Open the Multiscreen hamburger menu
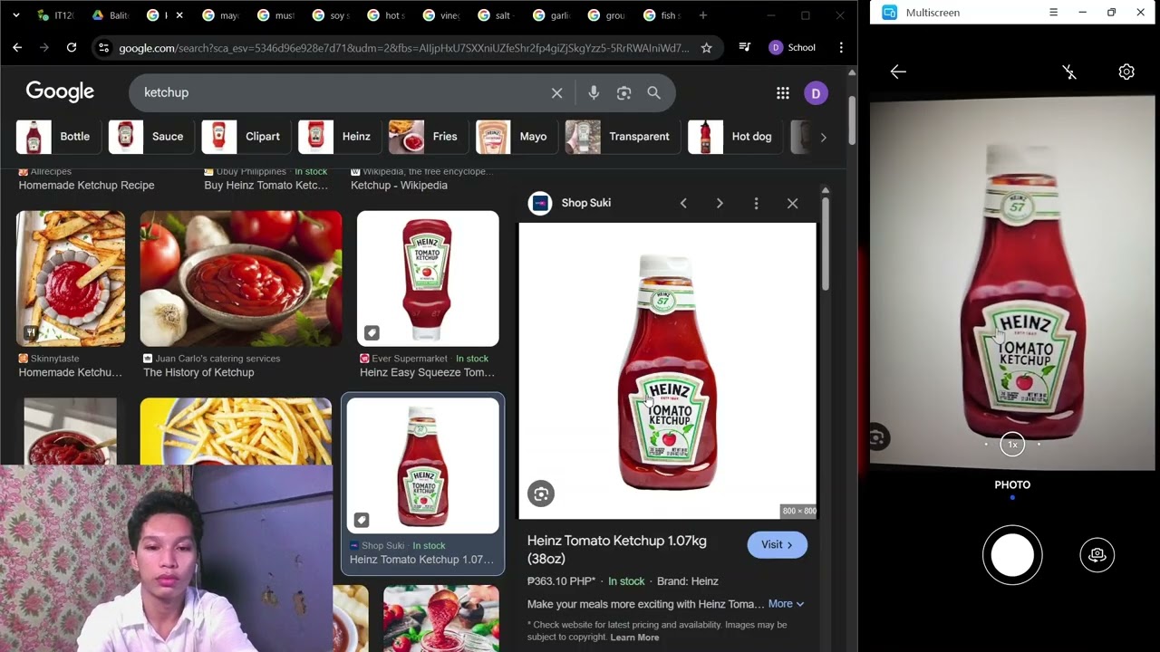The image size is (1160, 652). 1053,13
